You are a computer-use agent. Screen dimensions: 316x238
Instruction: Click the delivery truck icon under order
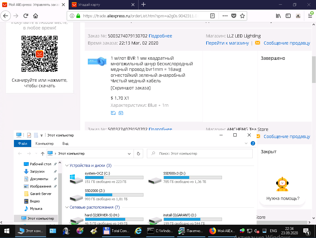pyautogui.click(x=113, y=113)
